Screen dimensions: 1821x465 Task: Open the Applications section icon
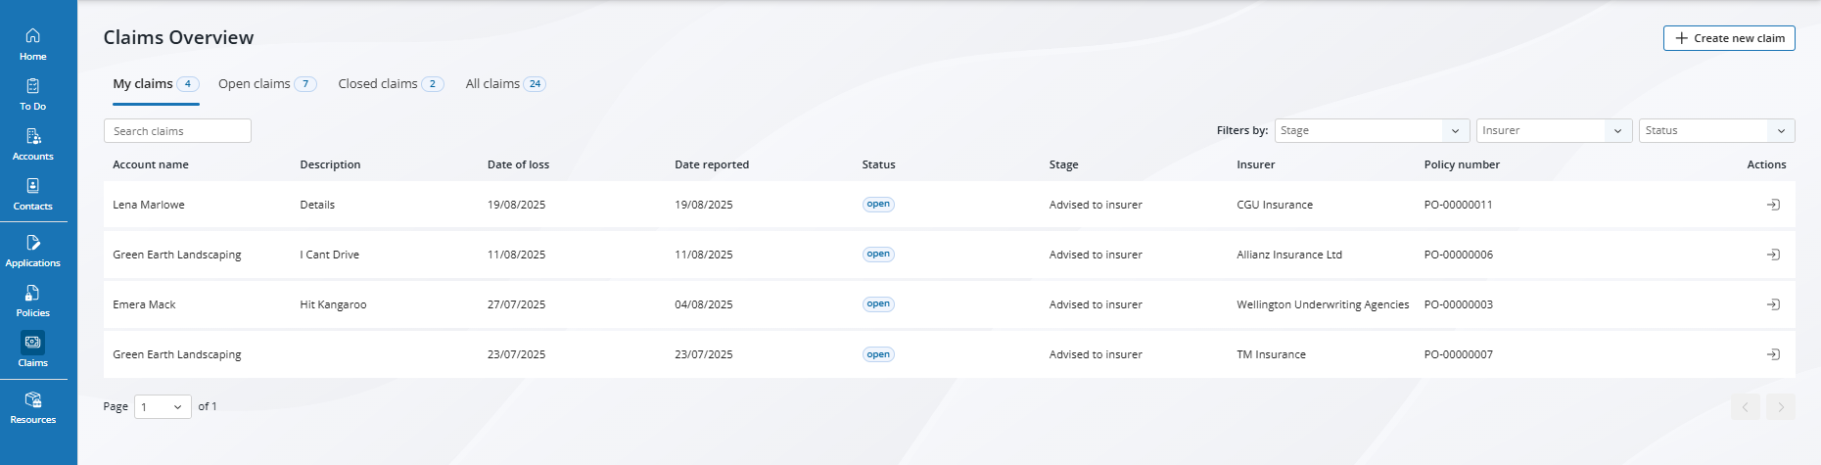[32, 243]
